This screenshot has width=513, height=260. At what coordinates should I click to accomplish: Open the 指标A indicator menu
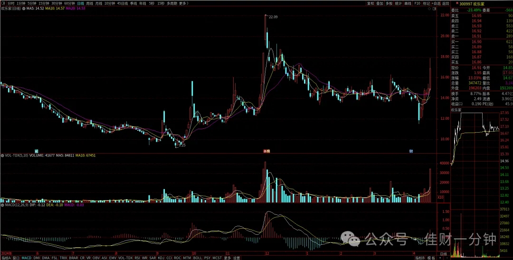click(x=6, y=258)
